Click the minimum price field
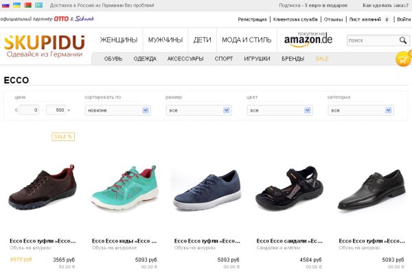 click(28, 110)
